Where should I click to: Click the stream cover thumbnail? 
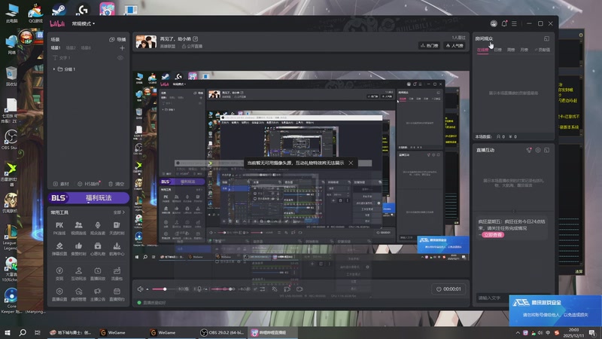click(146, 42)
